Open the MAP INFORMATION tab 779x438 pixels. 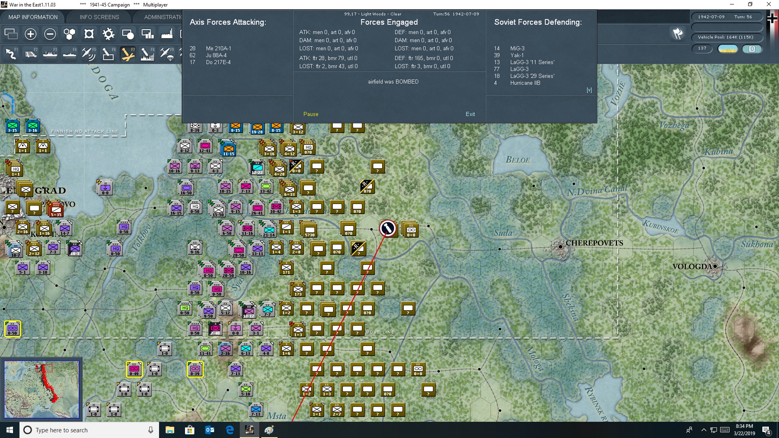click(x=33, y=17)
